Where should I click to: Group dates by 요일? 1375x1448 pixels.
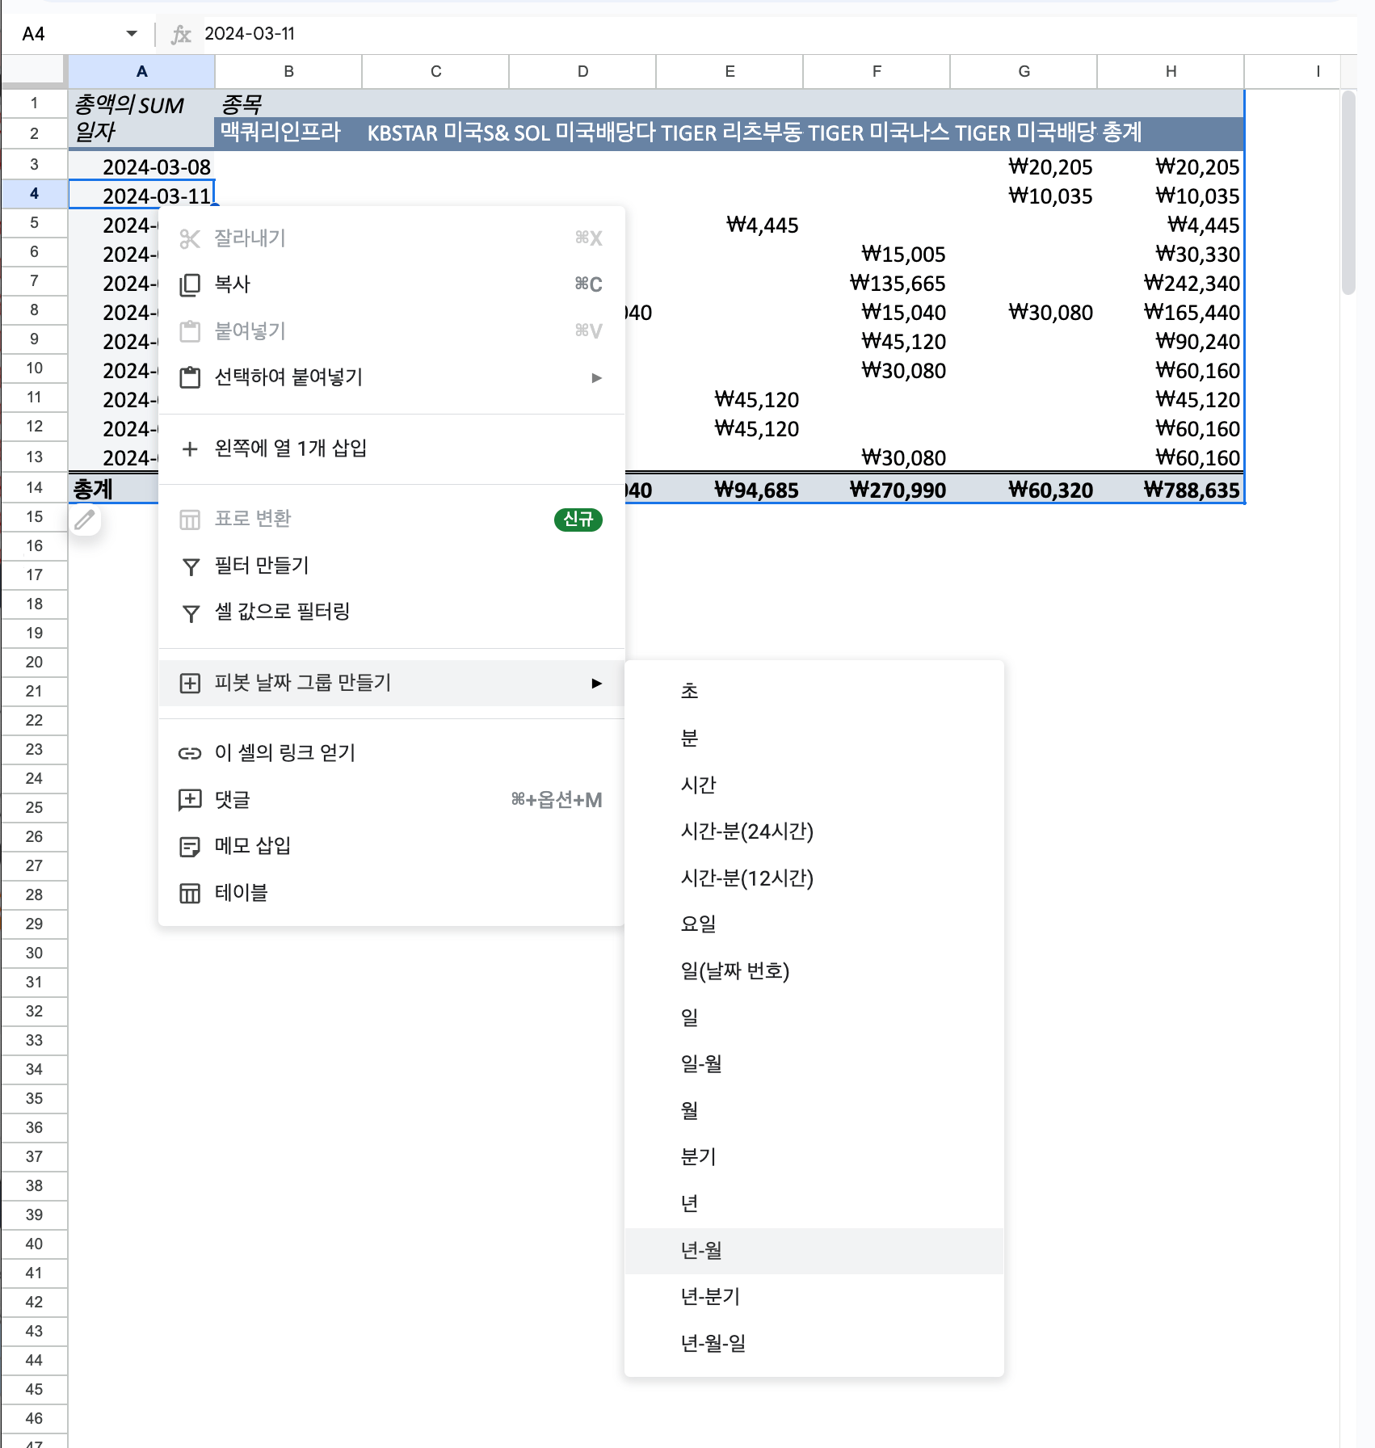pos(814,924)
